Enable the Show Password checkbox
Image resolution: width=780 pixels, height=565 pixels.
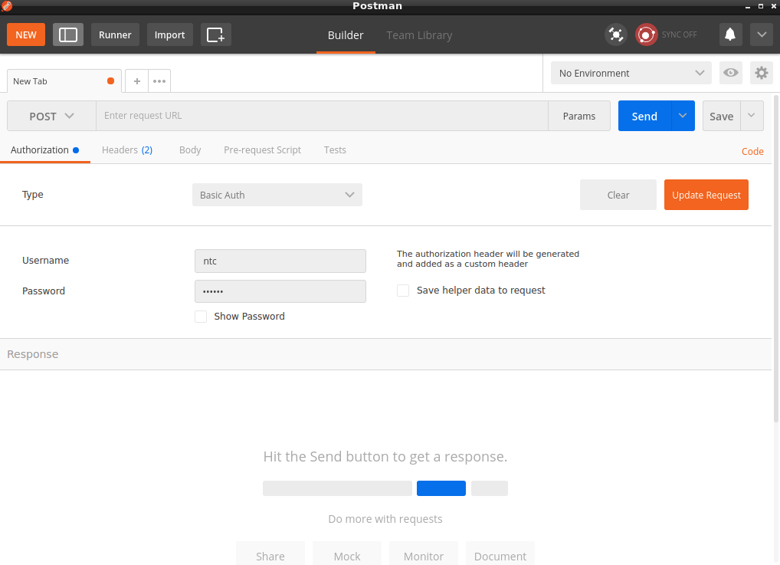(201, 317)
